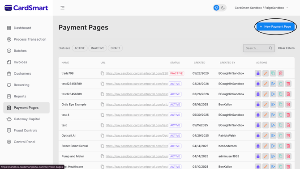The width and height of the screenshot is (300, 169).
Task: Open the Street Smart Rental page link
Action: [x=137, y=146]
